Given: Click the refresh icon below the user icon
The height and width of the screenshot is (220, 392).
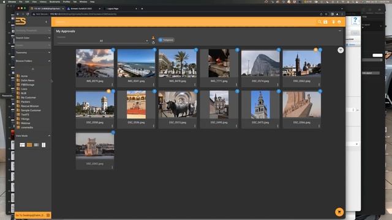Looking at the screenshot, I should tap(153, 43).
